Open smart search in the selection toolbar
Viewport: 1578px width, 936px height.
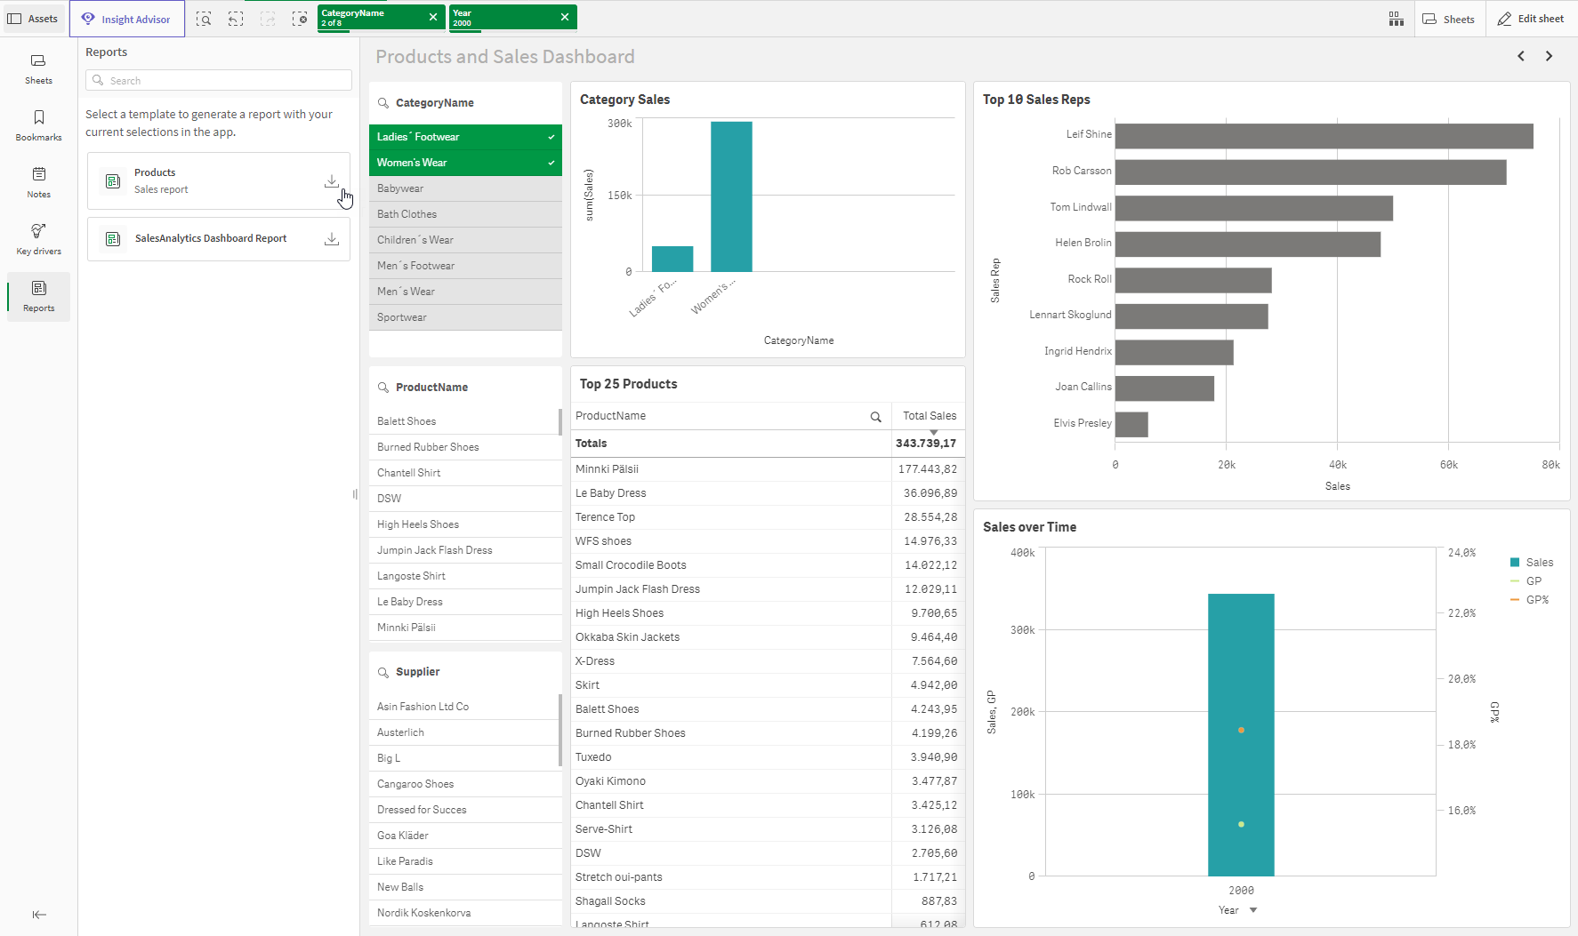click(x=204, y=19)
